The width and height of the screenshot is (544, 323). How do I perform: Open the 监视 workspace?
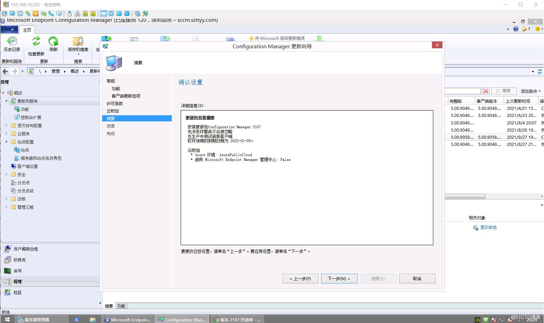[18, 271]
